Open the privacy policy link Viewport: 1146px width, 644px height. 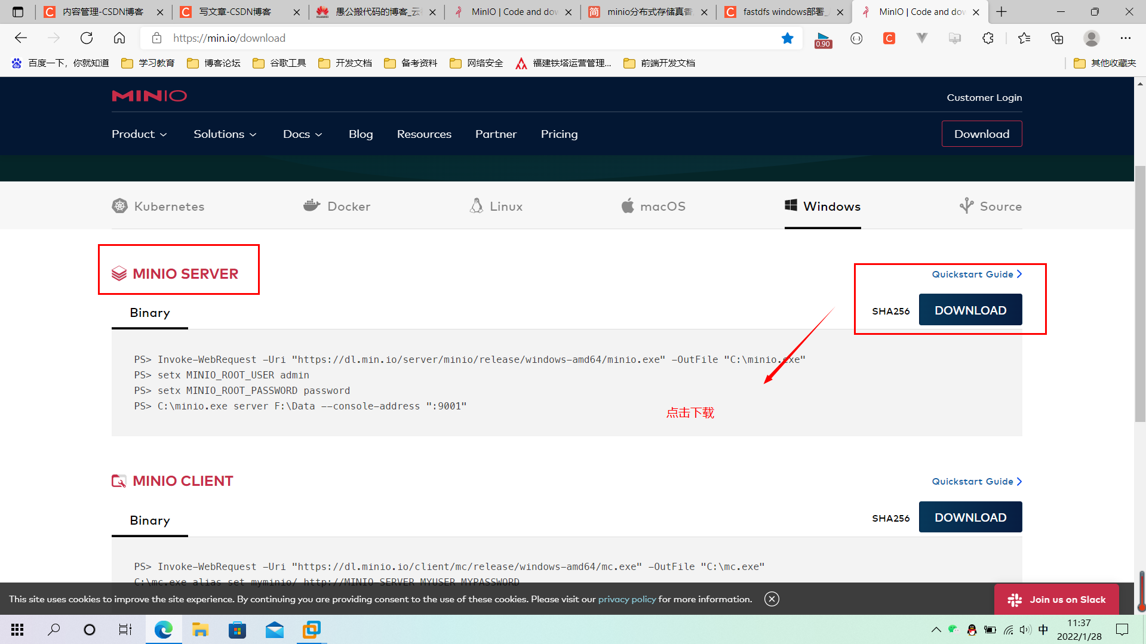click(x=627, y=599)
